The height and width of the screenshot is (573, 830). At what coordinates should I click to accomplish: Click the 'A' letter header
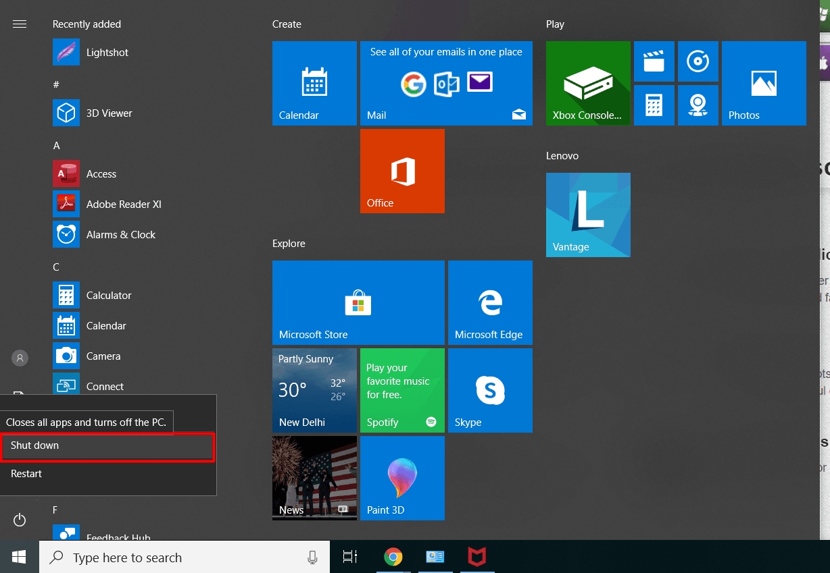(x=57, y=146)
